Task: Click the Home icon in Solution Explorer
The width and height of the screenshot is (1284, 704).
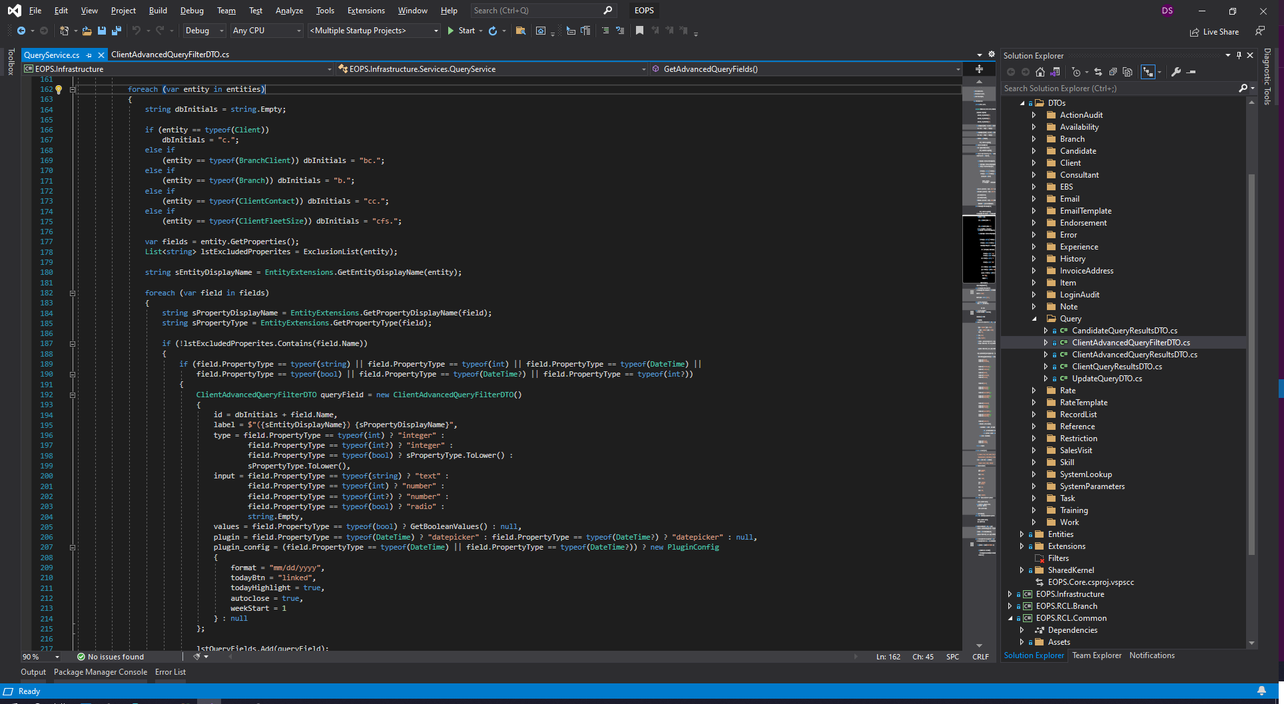Action: coord(1040,72)
